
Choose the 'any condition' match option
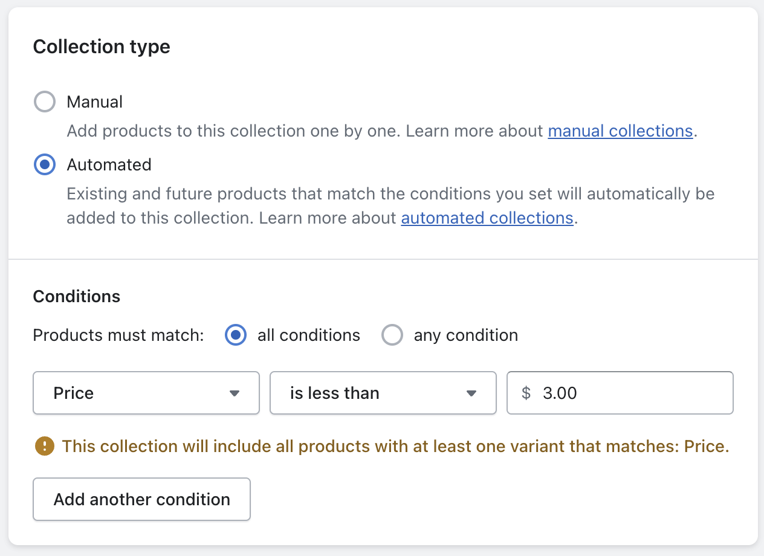tap(392, 335)
